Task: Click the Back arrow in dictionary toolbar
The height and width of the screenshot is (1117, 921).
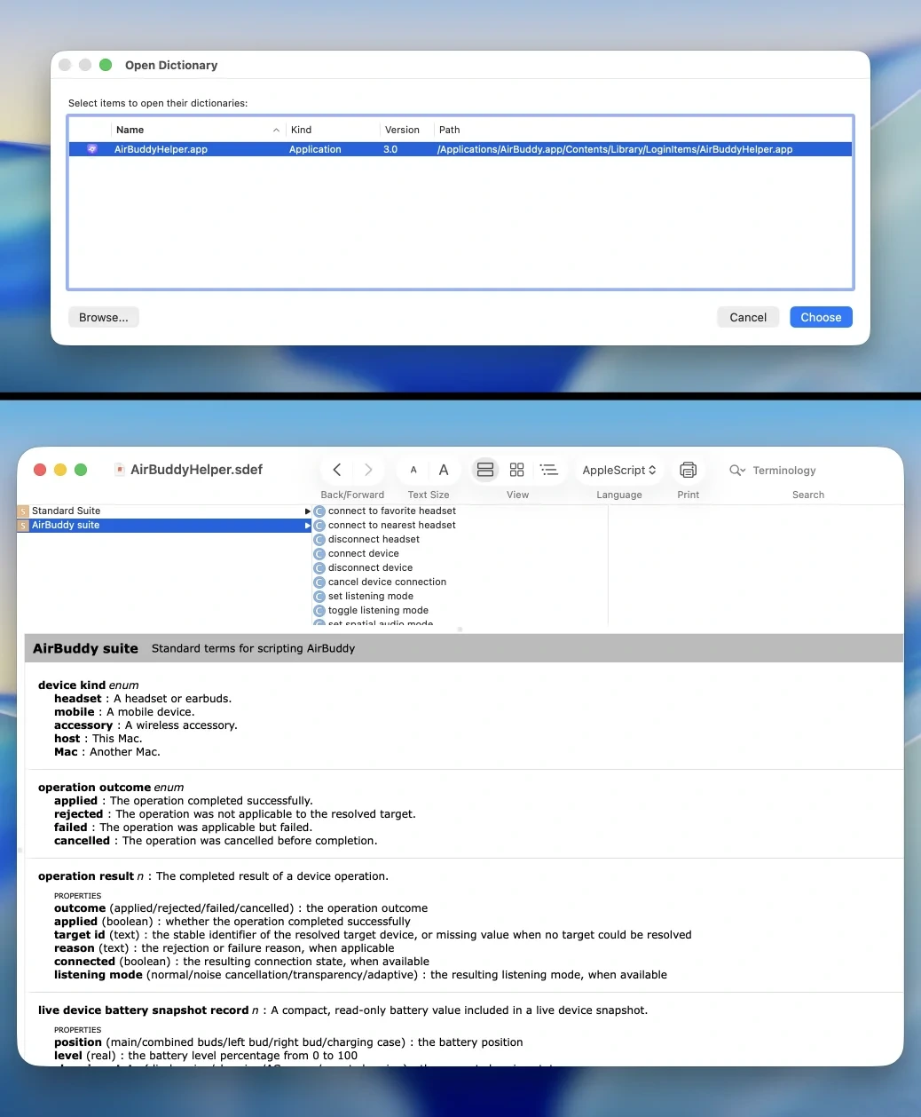Action: point(337,470)
